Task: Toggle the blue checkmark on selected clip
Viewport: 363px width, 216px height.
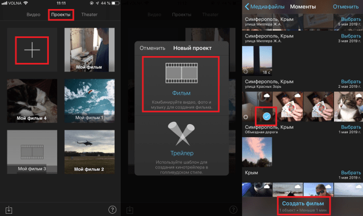Action: pyautogui.click(x=267, y=116)
